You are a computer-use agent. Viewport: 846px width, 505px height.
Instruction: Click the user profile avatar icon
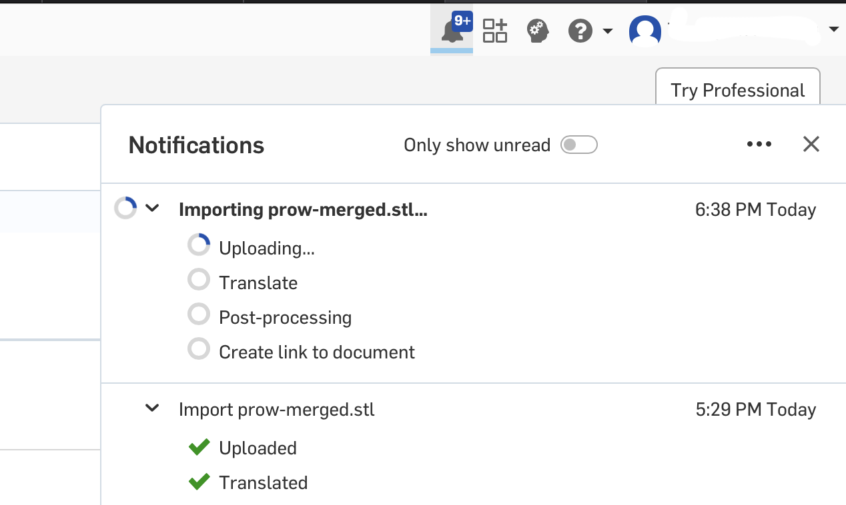645,31
